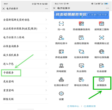This screenshot has width=112, height=110.
Task: Open 返岗复工服务 icon
Action: 101,24
